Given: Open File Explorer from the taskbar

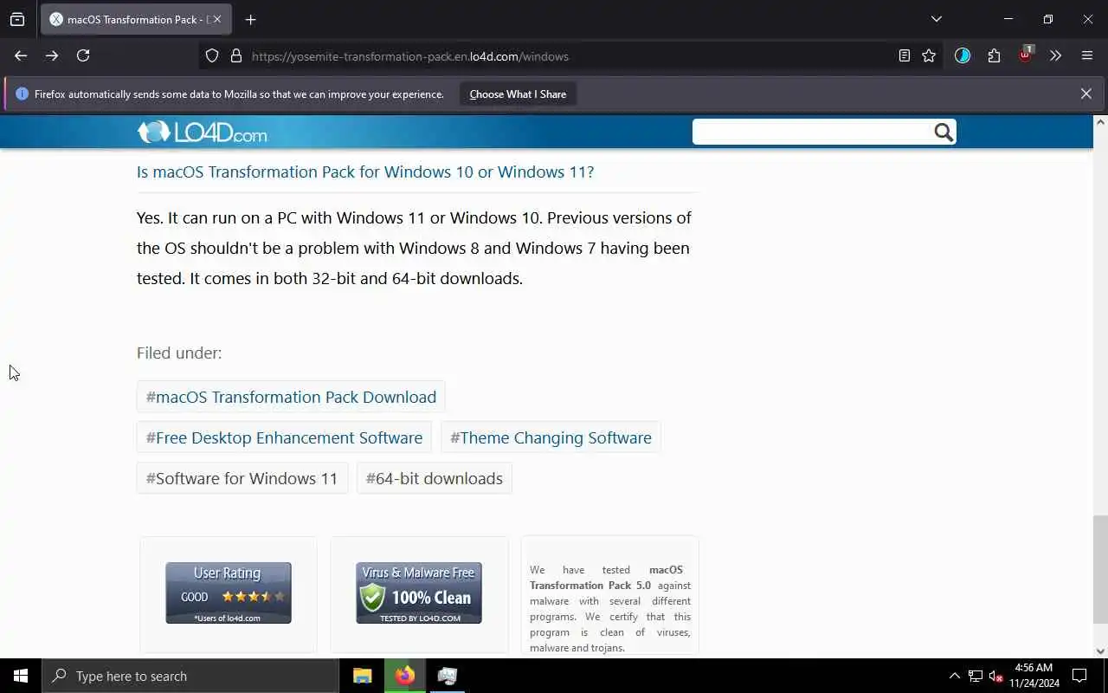Looking at the screenshot, I should pos(363,676).
